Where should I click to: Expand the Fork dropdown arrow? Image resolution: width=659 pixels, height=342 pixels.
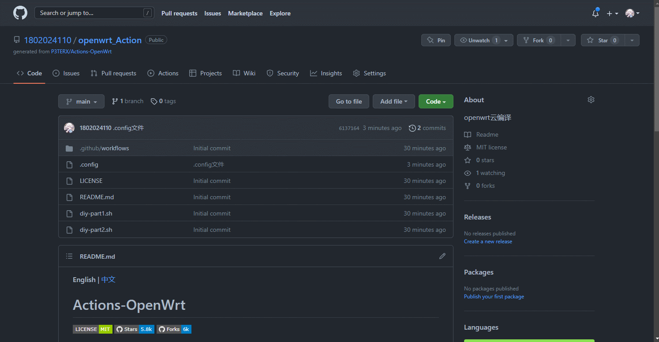pos(568,40)
